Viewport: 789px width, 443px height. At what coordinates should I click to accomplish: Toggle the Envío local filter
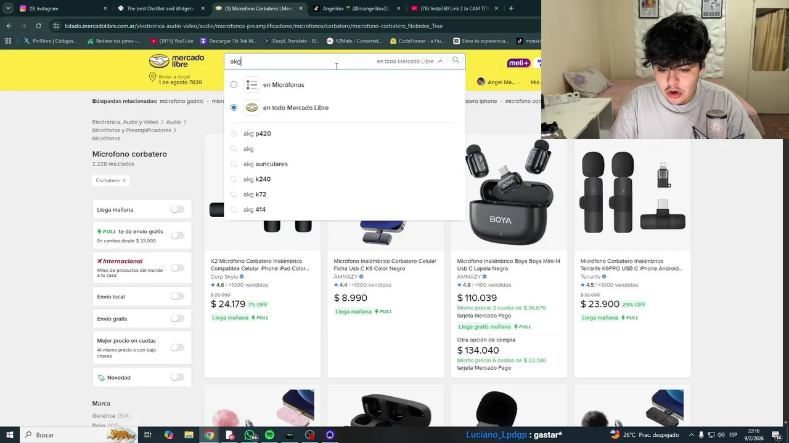[x=178, y=296]
